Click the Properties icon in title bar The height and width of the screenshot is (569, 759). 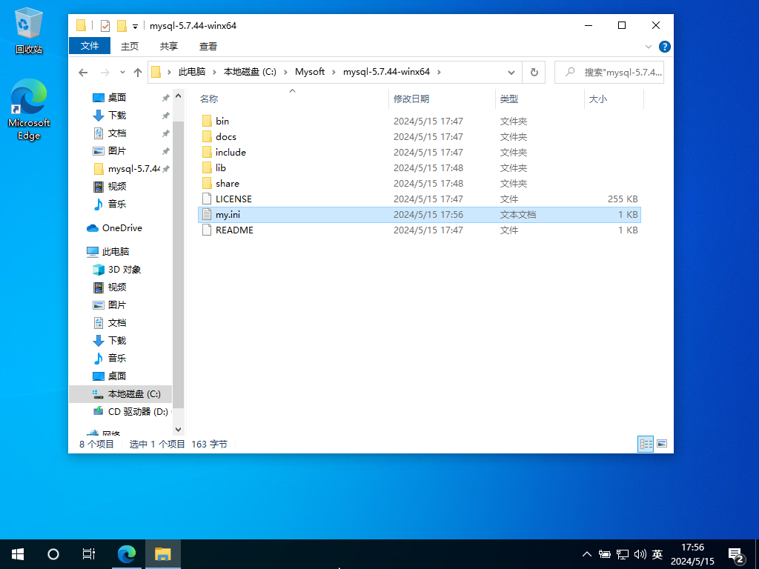(x=105, y=25)
